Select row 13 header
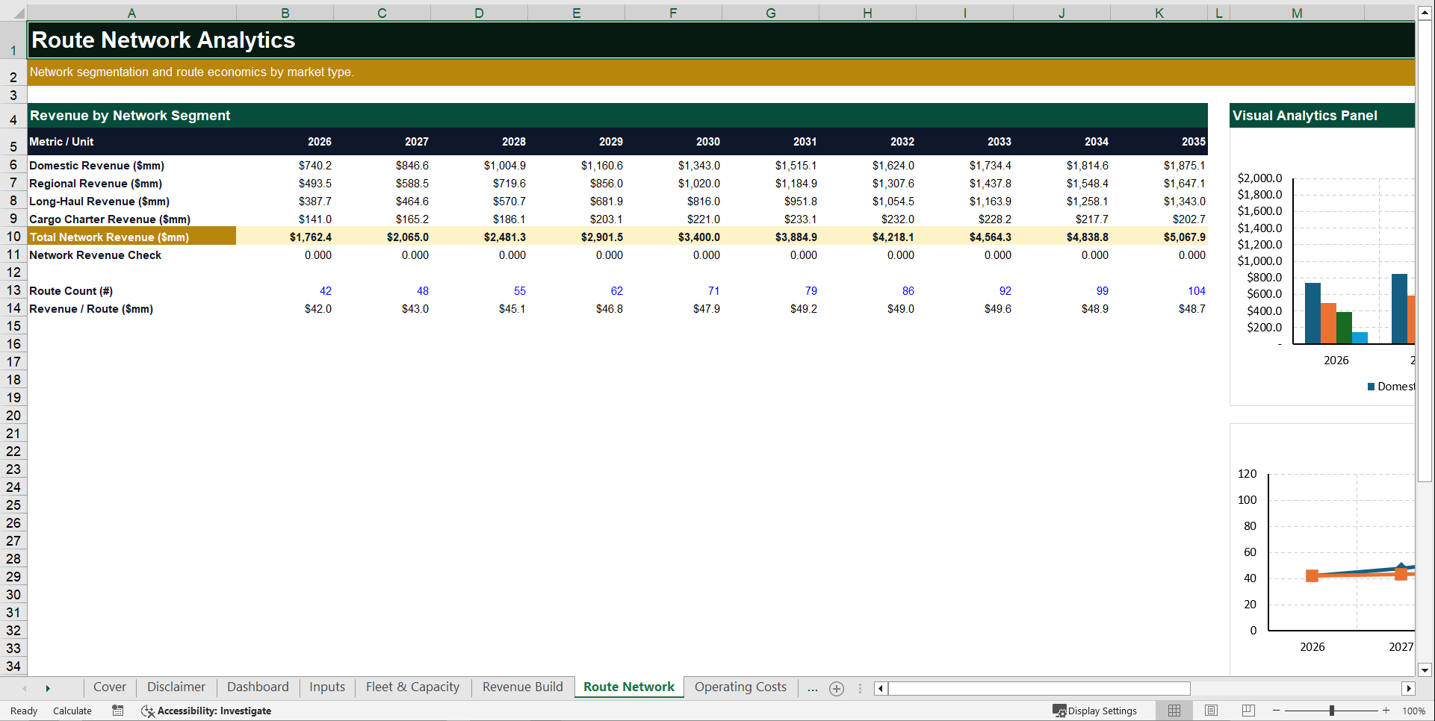The image size is (1435, 721). tap(13, 290)
